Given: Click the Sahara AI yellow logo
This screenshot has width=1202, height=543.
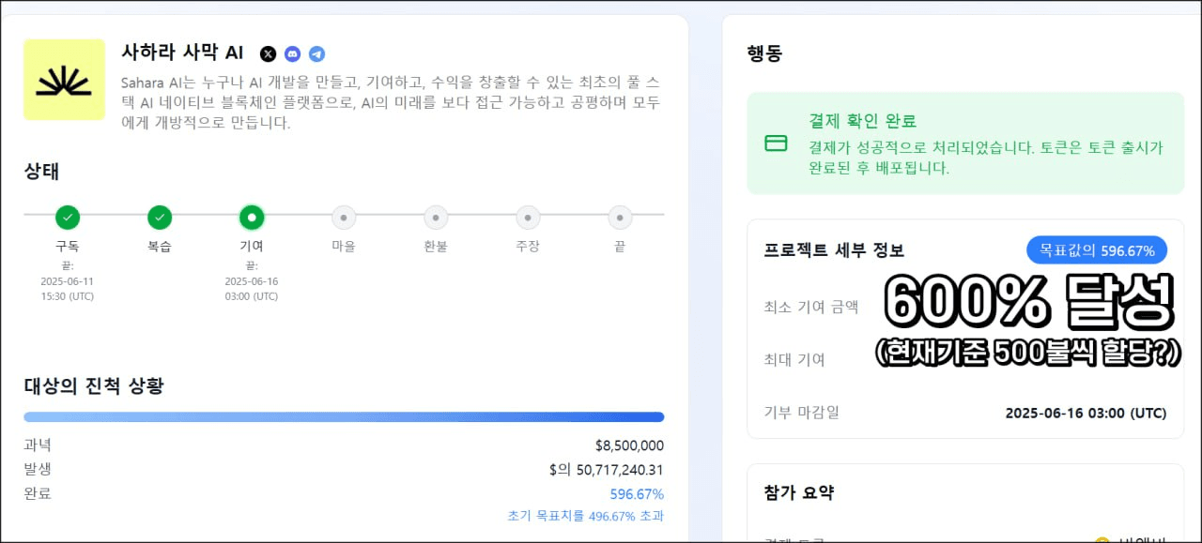Looking at the screenshot, I should tap(64, 80).
